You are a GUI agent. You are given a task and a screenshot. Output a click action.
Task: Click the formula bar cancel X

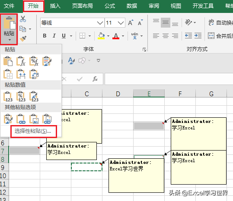(64, 79)
